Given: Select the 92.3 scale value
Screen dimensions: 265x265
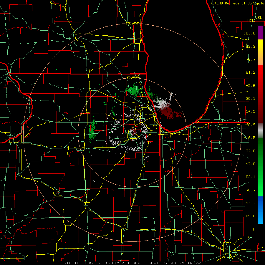Looking at the screenshot, I should point(251,46).
